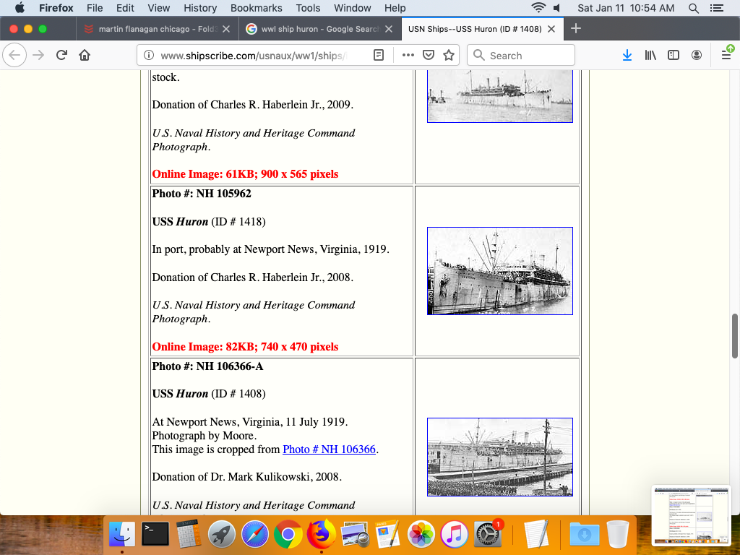Open the page actions three-dot menu
The width and height of the screenshot is (740, 555).
click(408, 56)
